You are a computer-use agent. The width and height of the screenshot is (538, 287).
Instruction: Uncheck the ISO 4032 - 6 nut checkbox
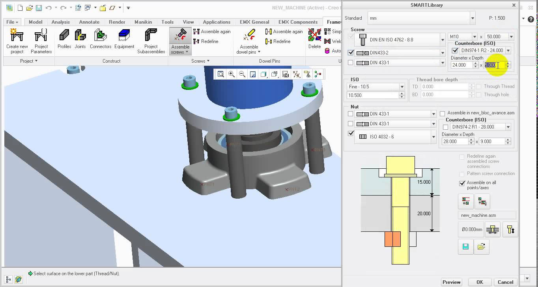coord(351,134)
